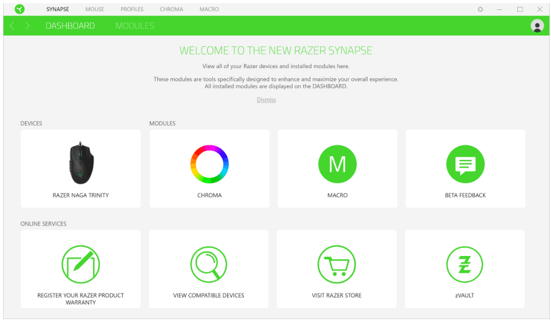Image resolution: width=551 pixels, height=321 pixels.
Task: Select the Dashboard subtab
Action: point(70,26)
